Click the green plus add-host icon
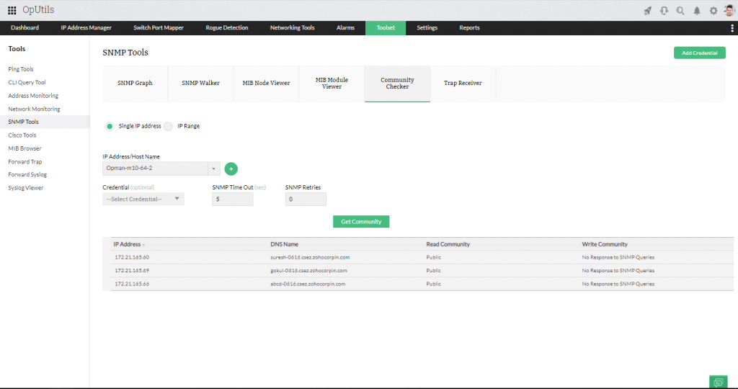Screen dimensions: 738x389 tap(231, 169)
